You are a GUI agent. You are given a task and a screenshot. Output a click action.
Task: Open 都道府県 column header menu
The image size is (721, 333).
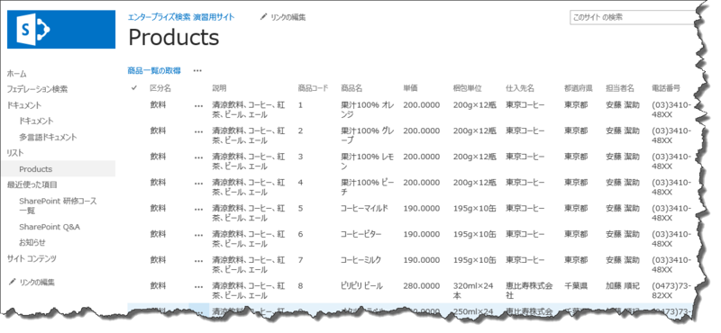[x=579, y=88]
